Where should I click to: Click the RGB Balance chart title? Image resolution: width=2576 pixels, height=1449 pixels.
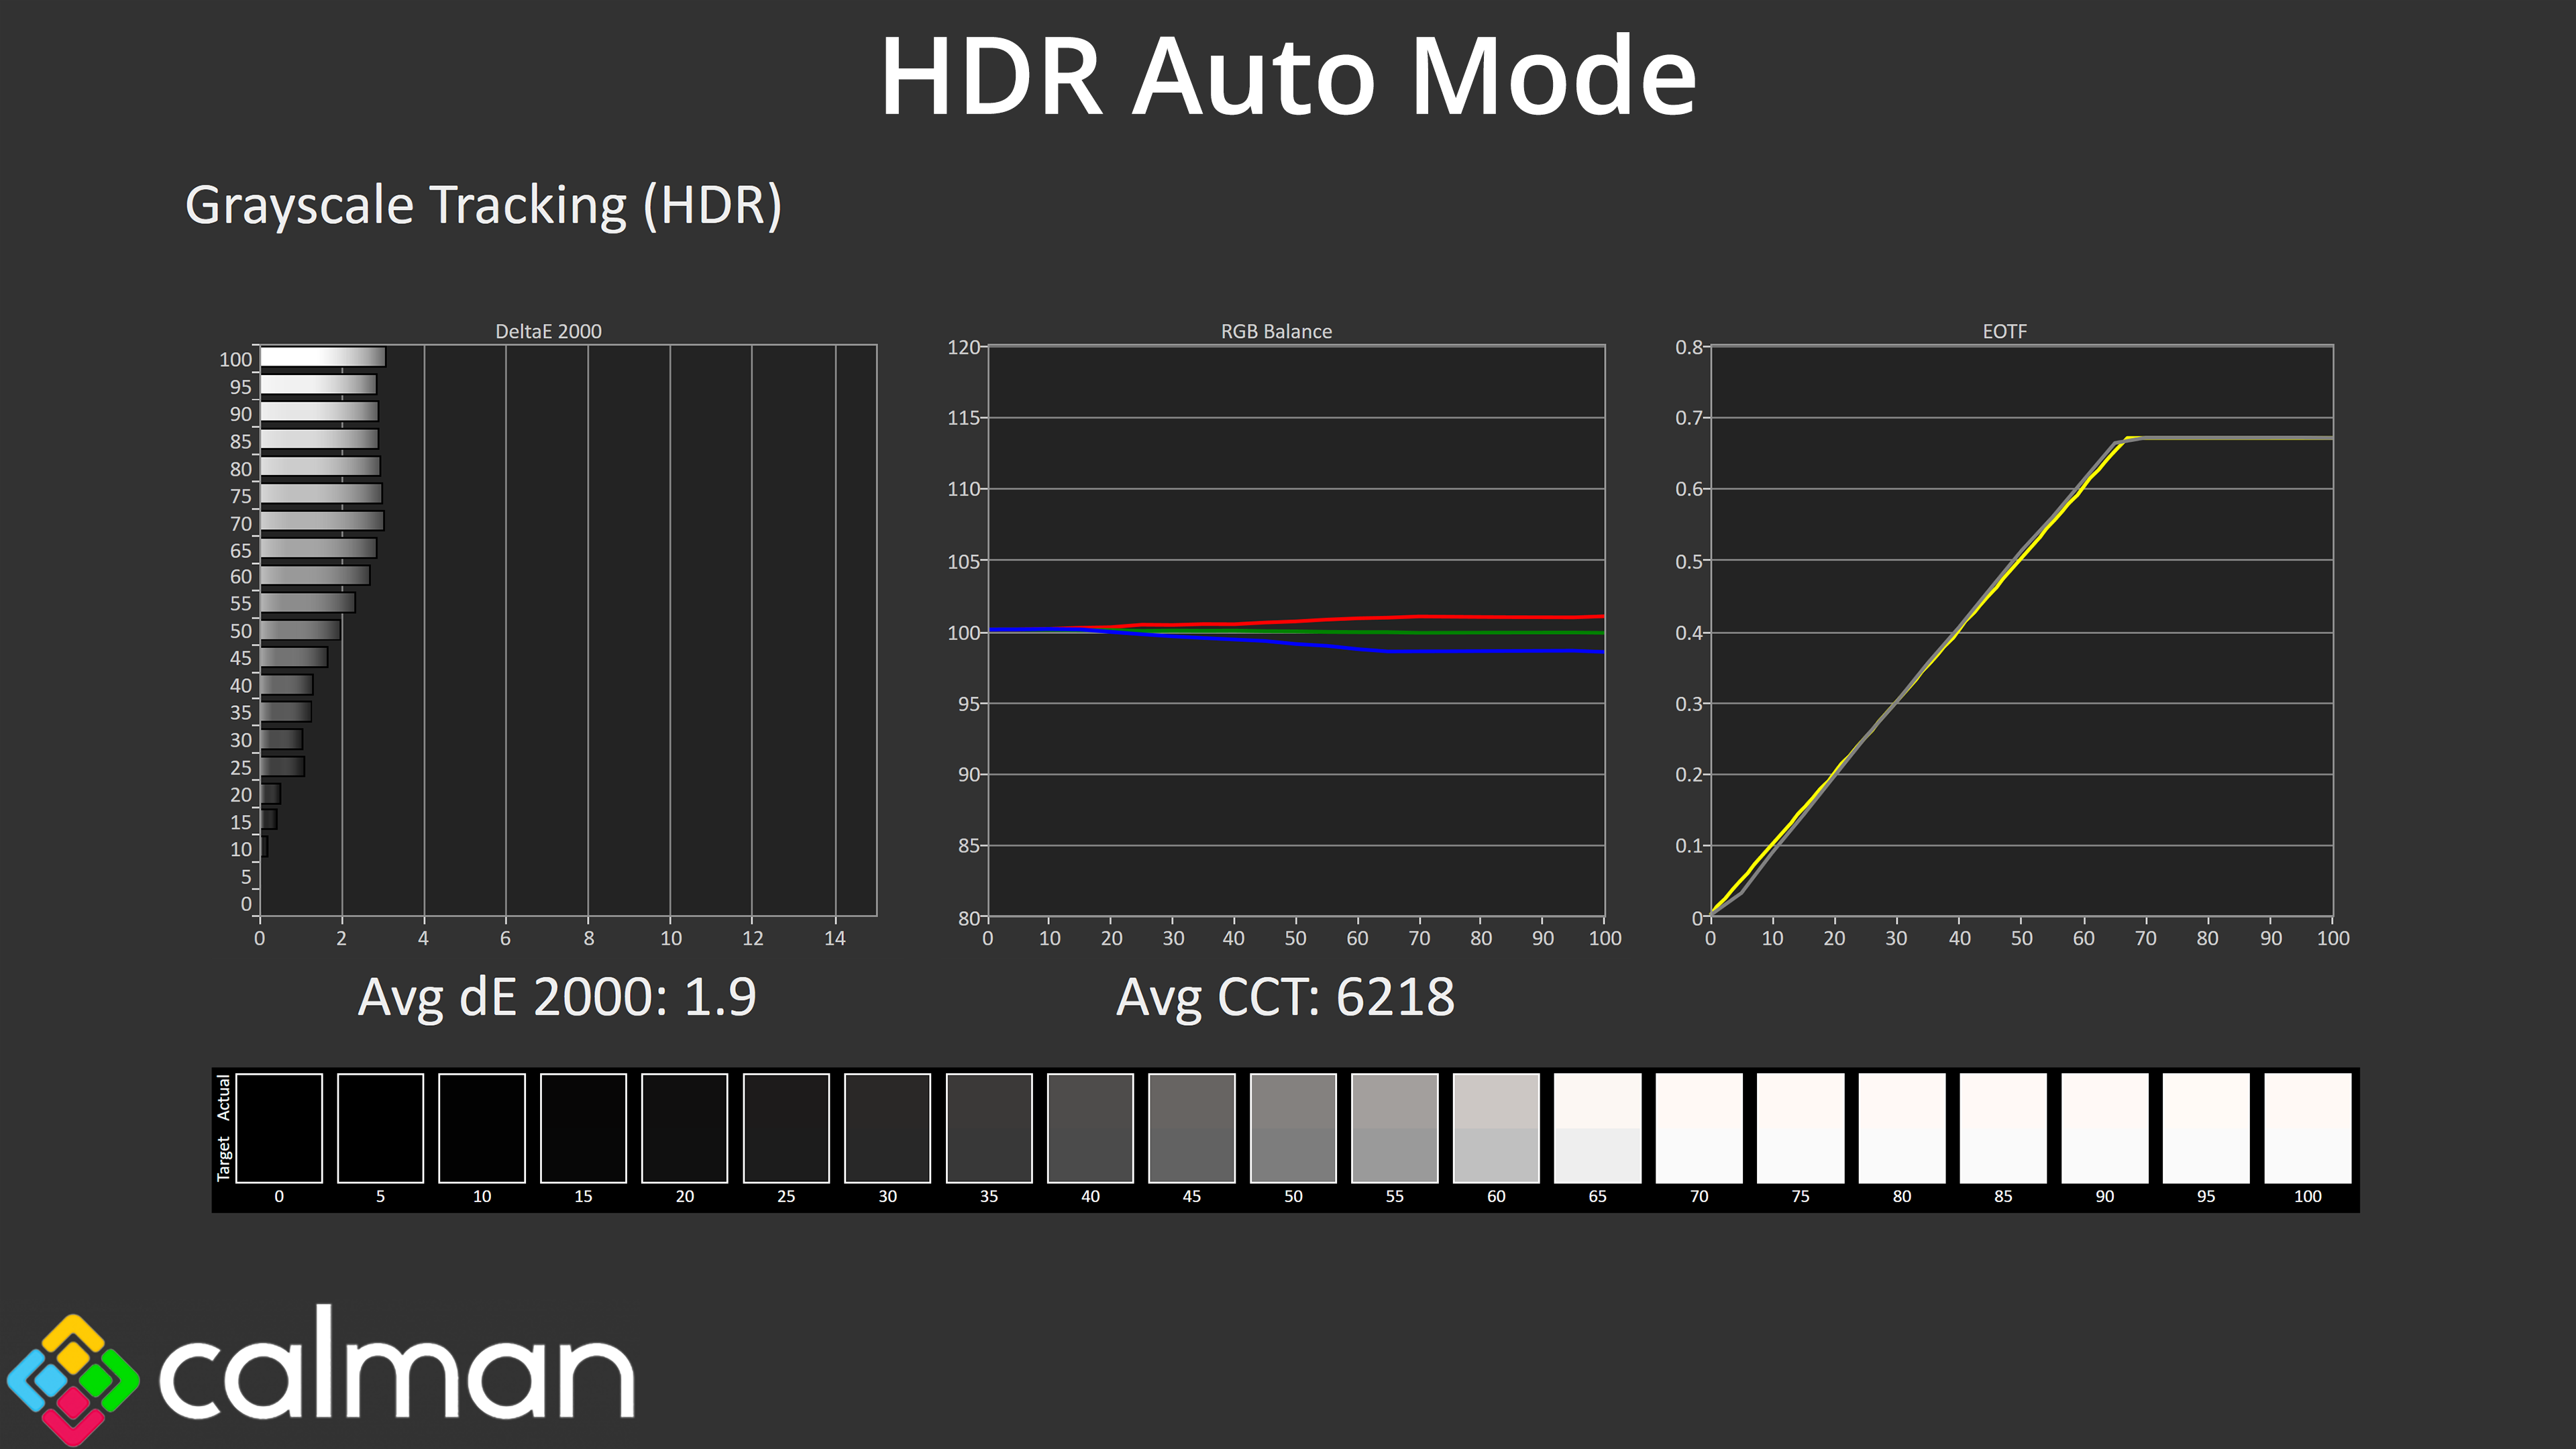(x=1276, y=331)
